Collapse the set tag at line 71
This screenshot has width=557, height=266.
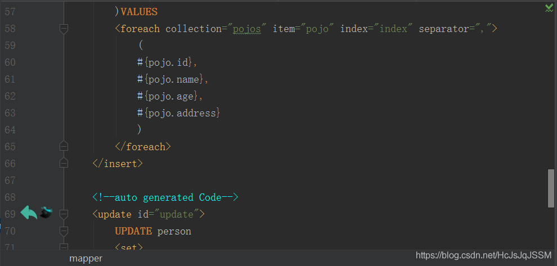(64, 247)
